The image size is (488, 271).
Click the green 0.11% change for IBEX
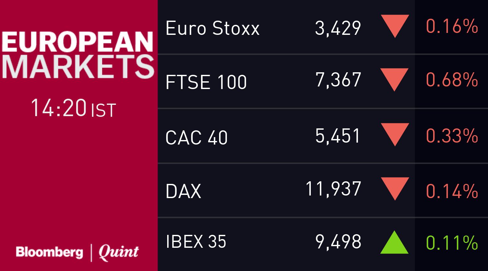(x=452, y=243)
